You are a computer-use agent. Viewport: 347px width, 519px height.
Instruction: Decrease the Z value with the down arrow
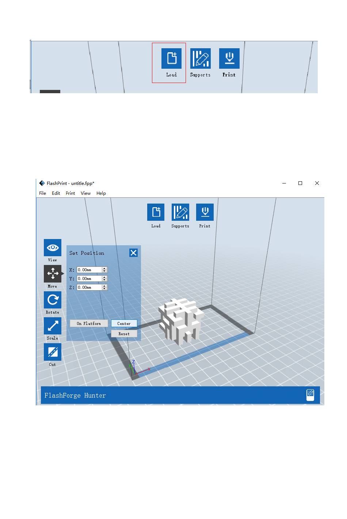click(104, 289)
